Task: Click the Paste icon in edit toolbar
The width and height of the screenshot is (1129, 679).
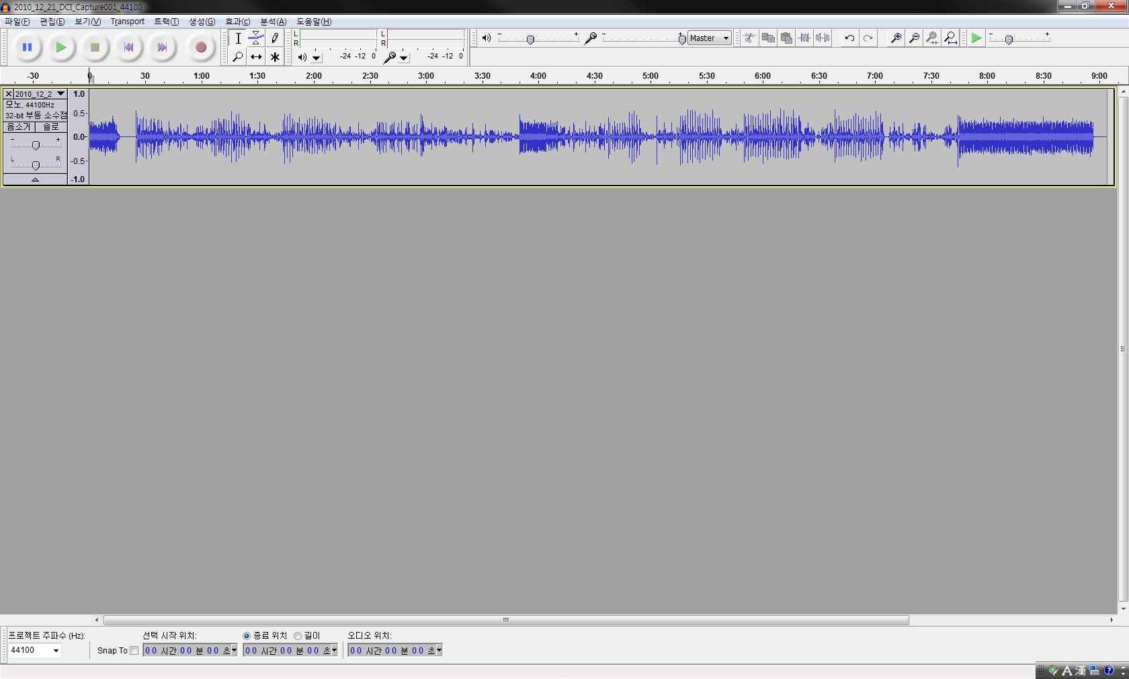Action: coord(786,38)
